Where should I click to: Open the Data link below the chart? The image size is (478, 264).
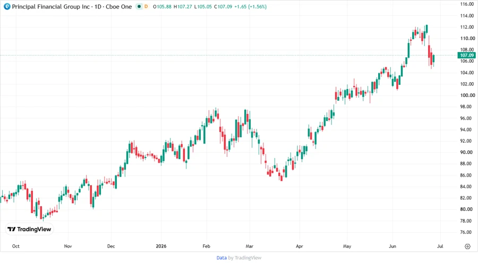pyautogui.click(x=221, y=258)
